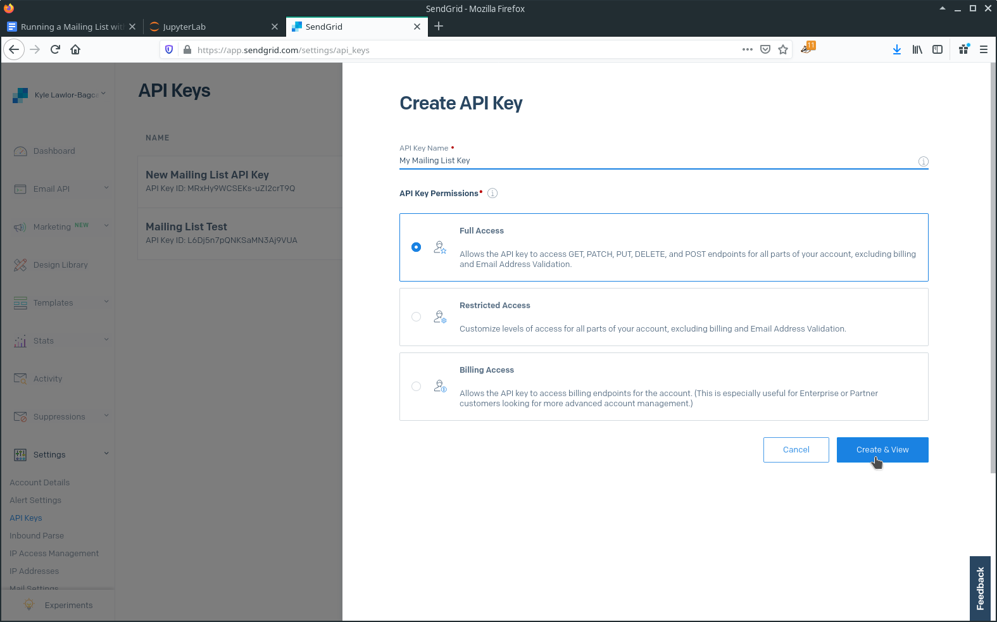Open tracking protection shield icon
The image size is (997, 622).
click(169, 49)
